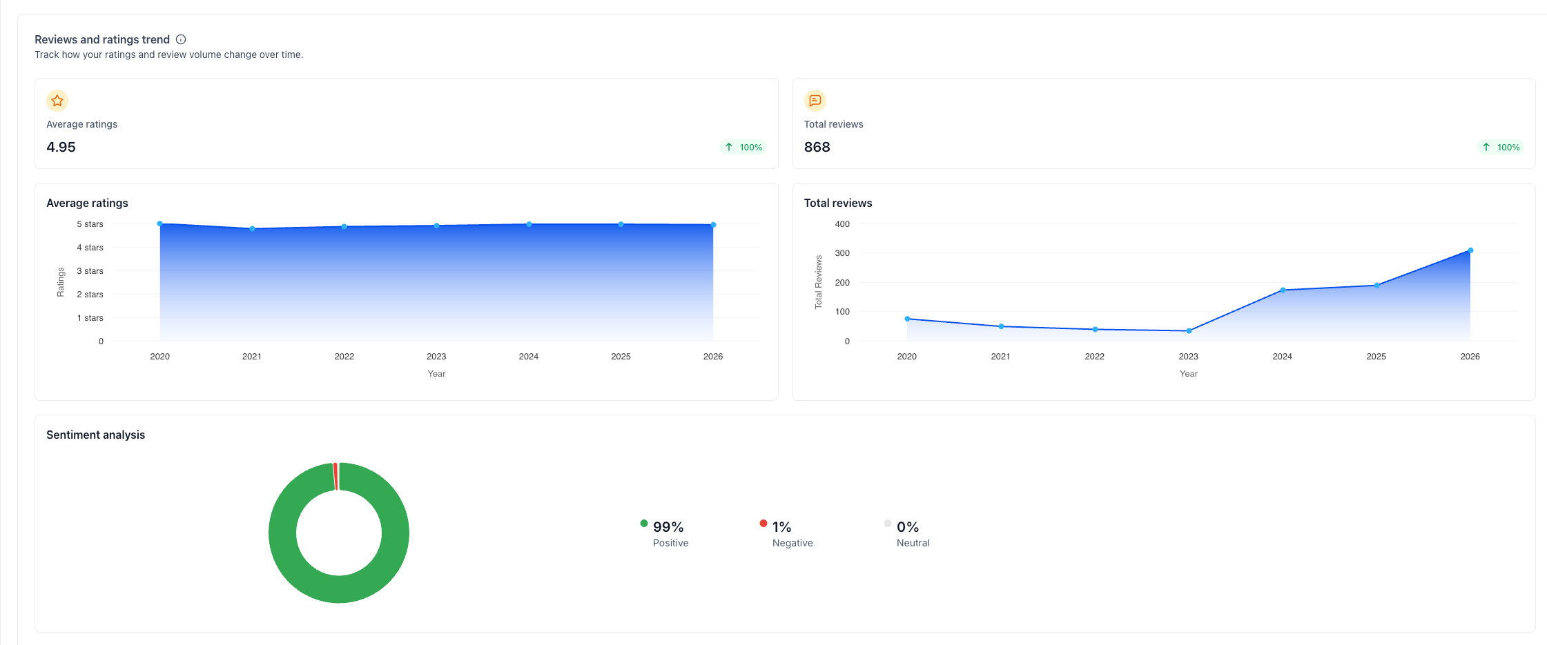The height and width of the screenshot is (645, 1547).
Task: Click the info icon beside Reviews and ratings trend
Action: tap(181, 39)
